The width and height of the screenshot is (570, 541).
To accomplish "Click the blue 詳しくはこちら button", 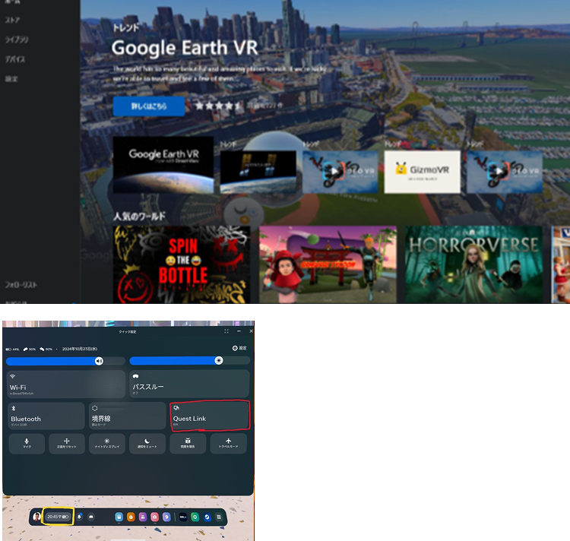I will coord(148,106).
